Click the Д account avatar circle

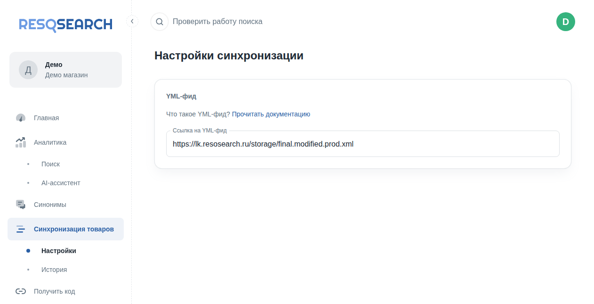[x=28, y=70]
